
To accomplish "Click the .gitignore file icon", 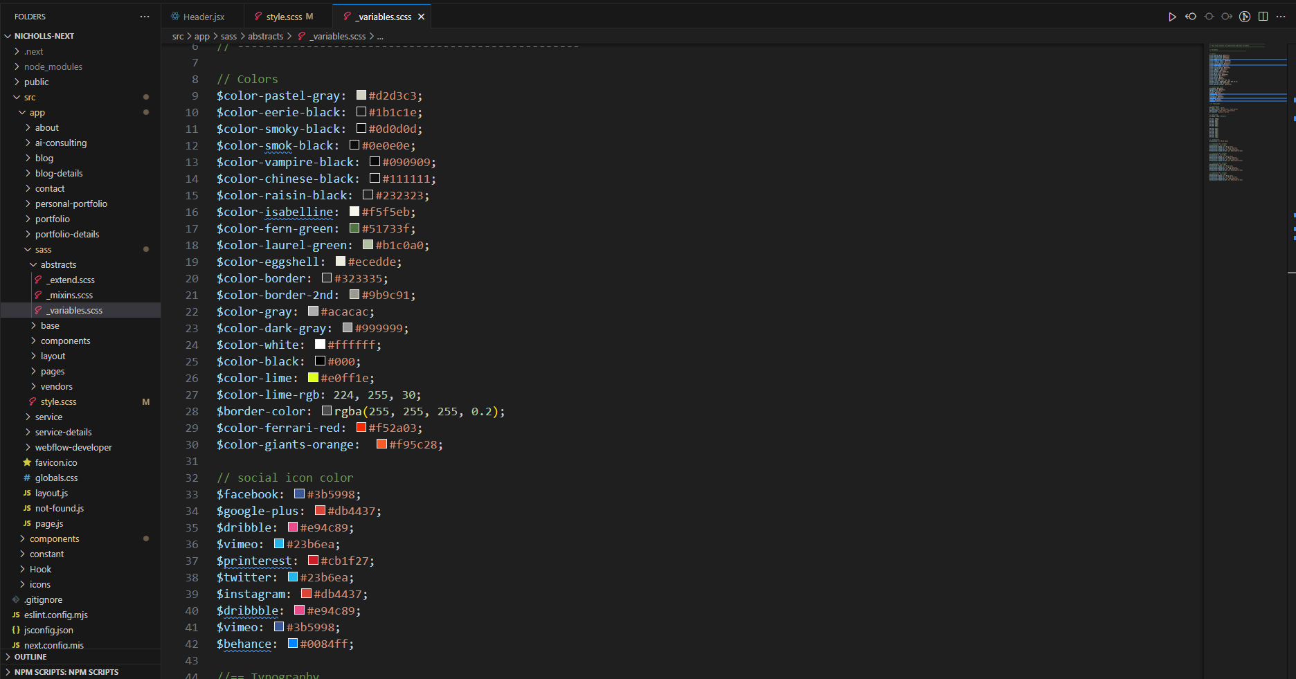I will pyautogui.click(x=16, y=599).
